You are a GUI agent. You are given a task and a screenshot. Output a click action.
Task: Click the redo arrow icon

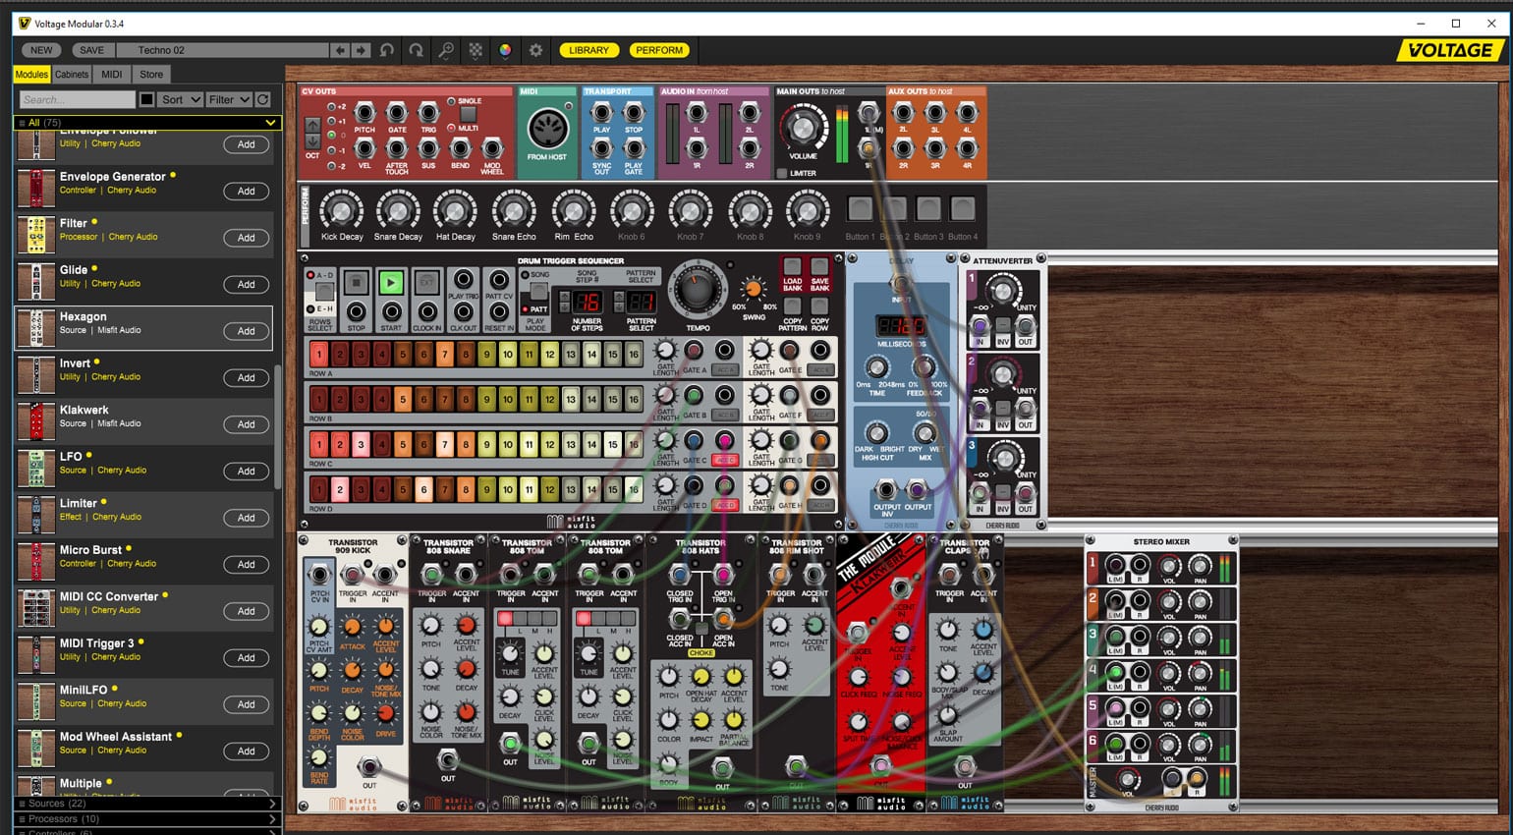pos(417,50)
